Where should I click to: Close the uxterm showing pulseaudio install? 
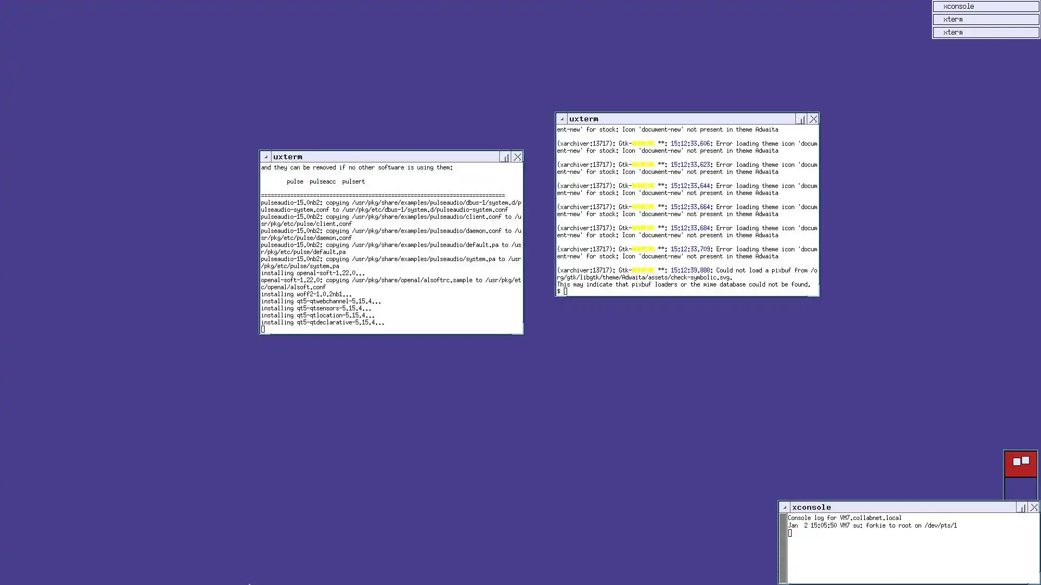pos(518,157)
